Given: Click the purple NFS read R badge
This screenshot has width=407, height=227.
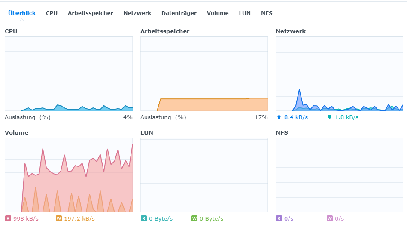Looking at the screenshot, I should pyautogui.click(x=279, y=219).
